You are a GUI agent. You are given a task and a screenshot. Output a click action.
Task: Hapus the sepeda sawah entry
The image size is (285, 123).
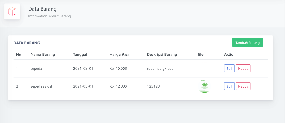coord(243,86)
